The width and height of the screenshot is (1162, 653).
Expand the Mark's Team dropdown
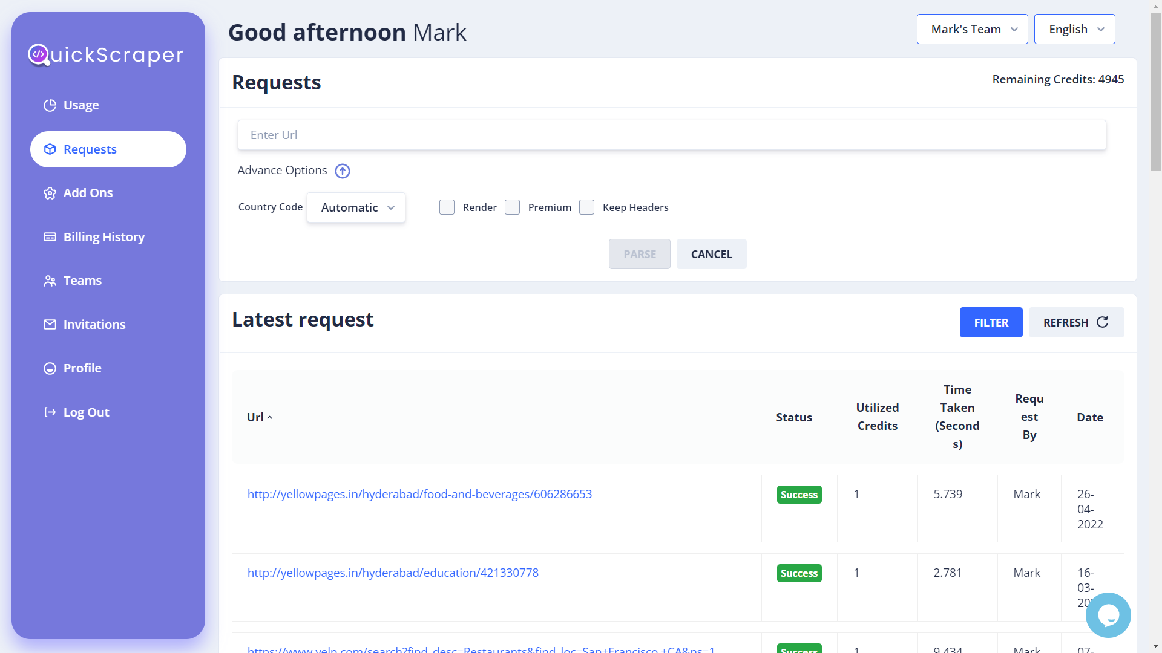coord(972,29)
